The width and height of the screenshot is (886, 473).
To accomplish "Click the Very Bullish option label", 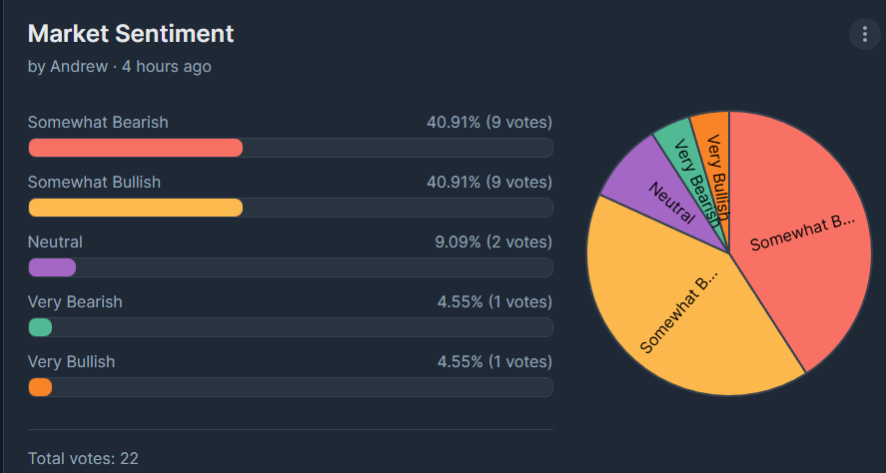I will coord(71,362).
